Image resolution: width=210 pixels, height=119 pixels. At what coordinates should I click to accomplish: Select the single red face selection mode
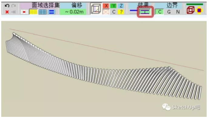click(24, 12)
